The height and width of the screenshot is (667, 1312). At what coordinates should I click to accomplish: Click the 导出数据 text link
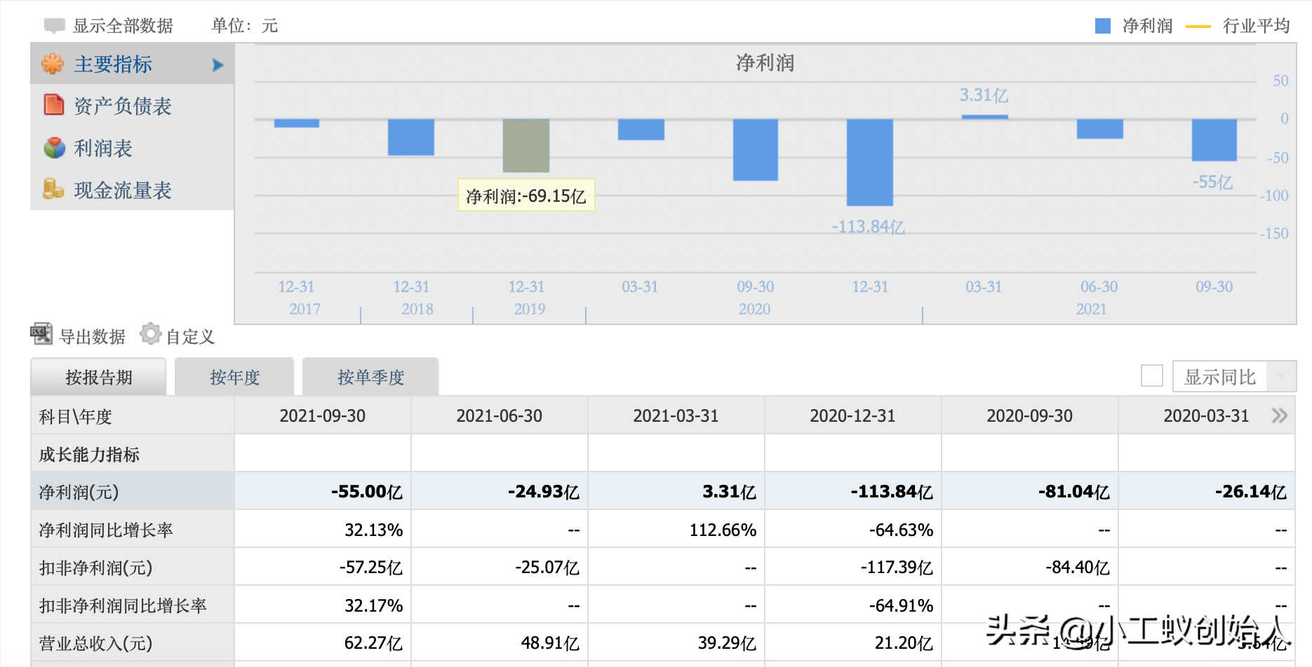coord(92,336)
